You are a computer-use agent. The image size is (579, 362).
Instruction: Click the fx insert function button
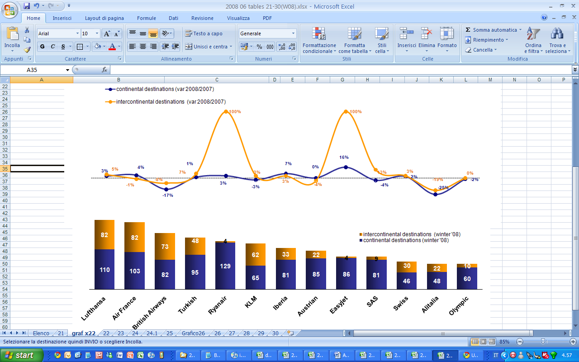pos(104,70)
